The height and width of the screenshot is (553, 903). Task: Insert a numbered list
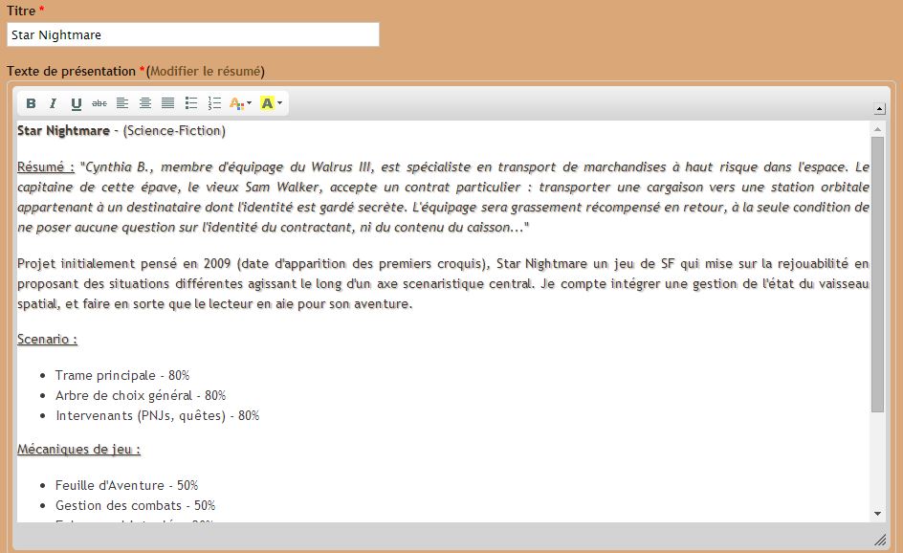coord(214,103)
